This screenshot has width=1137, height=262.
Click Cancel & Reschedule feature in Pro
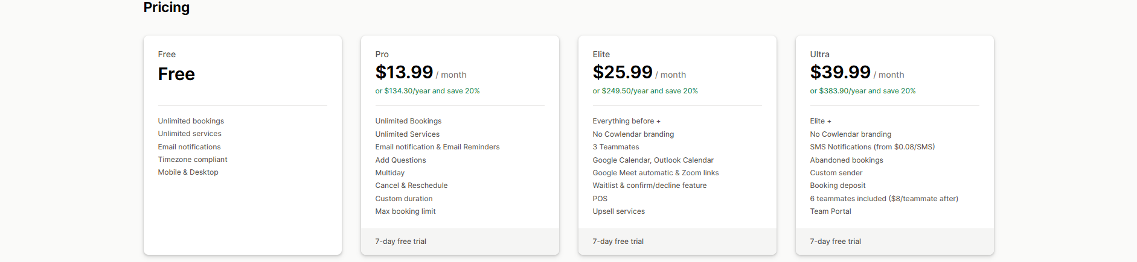(x=411, y=186)
